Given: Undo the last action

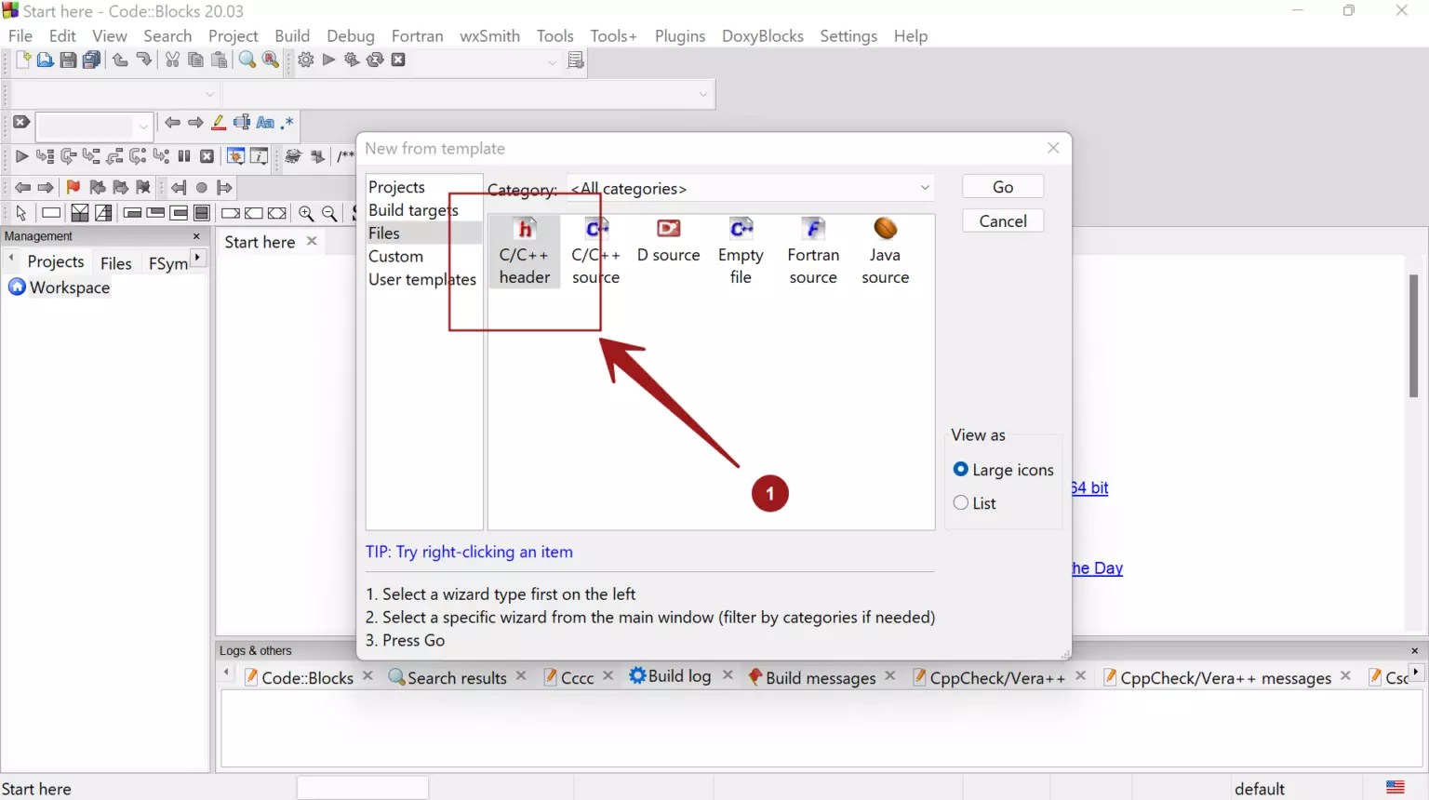Looking at the screenshot, I should (120, 60).
